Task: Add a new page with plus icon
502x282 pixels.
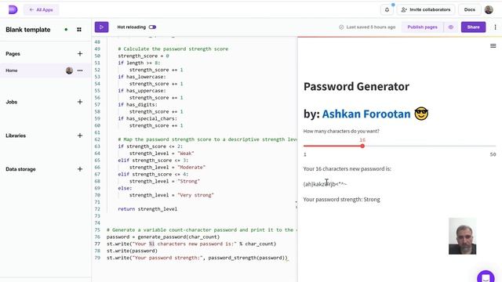Action: 80,54
